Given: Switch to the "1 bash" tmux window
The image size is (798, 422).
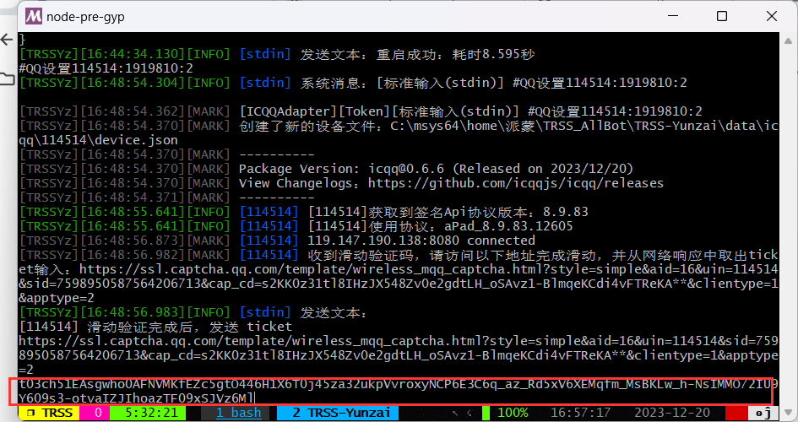Looking at the screenshot, I should point(237,413).
